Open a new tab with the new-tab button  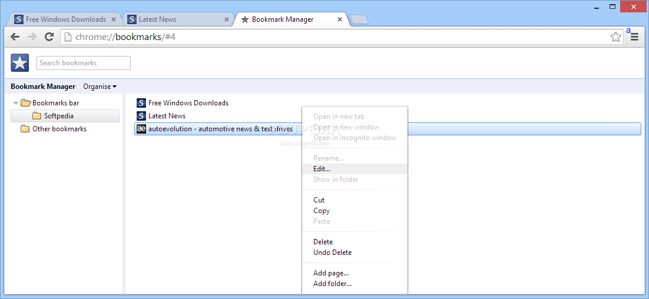(359, 19)
